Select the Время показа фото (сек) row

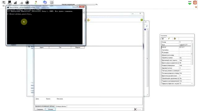pyautogui.click(x=176, y=76)
